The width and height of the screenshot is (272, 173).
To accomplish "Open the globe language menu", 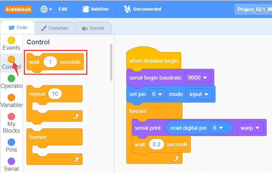I will tap(46, 9).
